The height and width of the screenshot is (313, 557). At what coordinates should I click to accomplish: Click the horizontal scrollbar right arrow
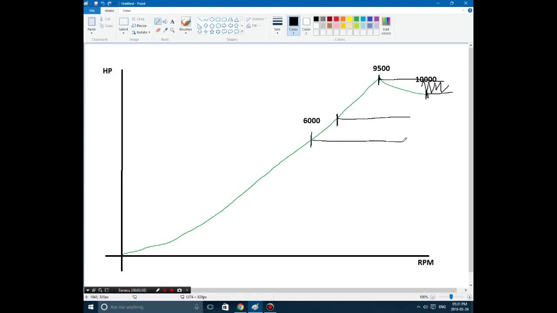(x=466, y=290)
